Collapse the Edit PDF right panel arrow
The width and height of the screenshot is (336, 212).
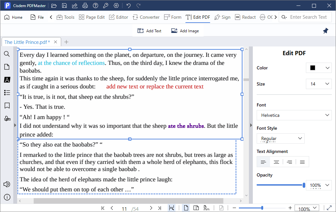251,125
